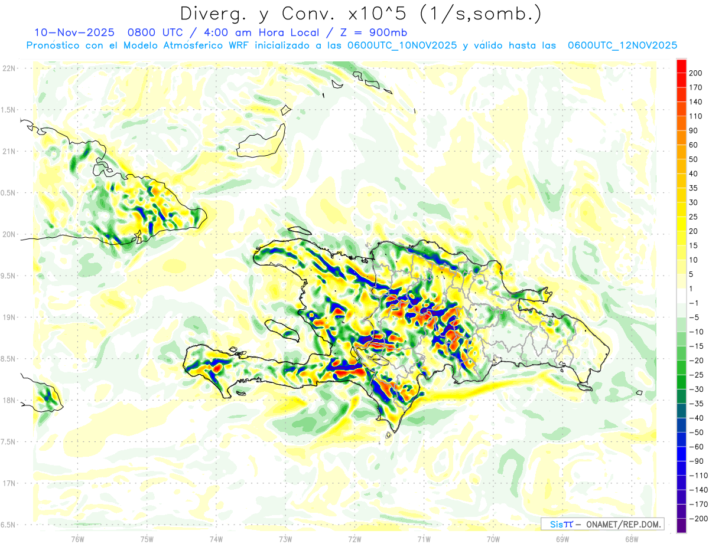
Task: Click the '-140' color scale value
Action: point(698,490)
